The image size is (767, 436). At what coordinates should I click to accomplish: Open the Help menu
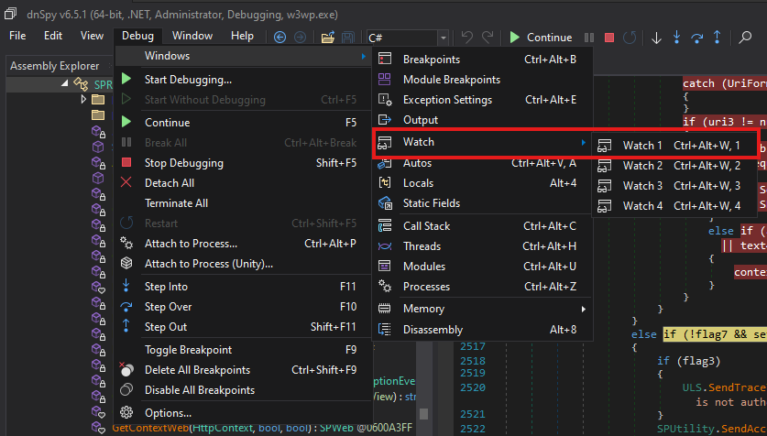(x=242, y=36)
